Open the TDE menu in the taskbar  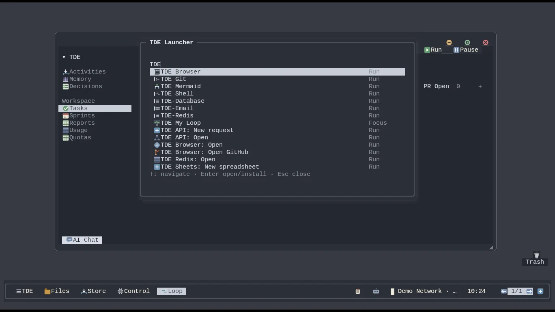point(24,291)
